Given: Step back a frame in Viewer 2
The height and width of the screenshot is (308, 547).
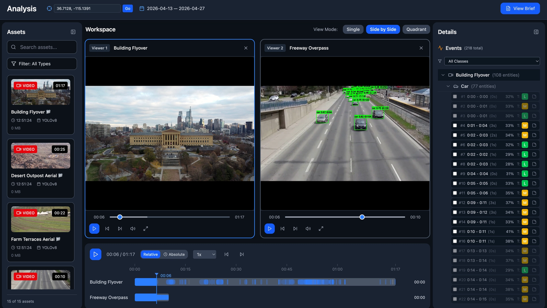Looking at the screenshot, I should 282,229.
